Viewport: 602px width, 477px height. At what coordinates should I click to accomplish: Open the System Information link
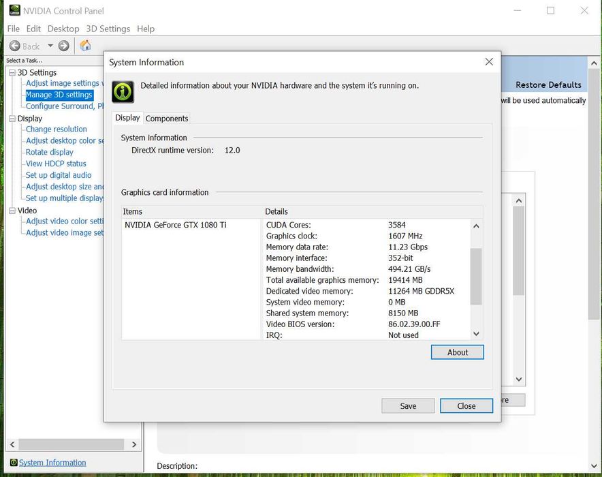(x=52, y=463)
